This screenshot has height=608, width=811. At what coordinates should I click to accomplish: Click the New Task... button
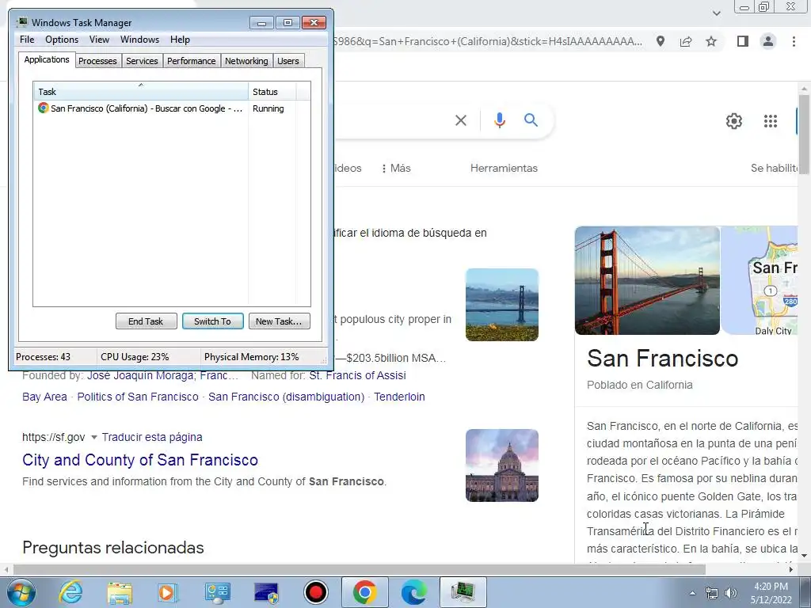[x=280, y=321]
